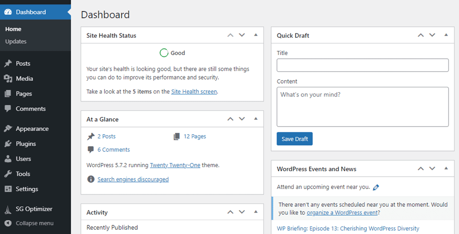Click the pages icon beside 12 Pages
The image size is (459, 234).
[x=177, y=136]
